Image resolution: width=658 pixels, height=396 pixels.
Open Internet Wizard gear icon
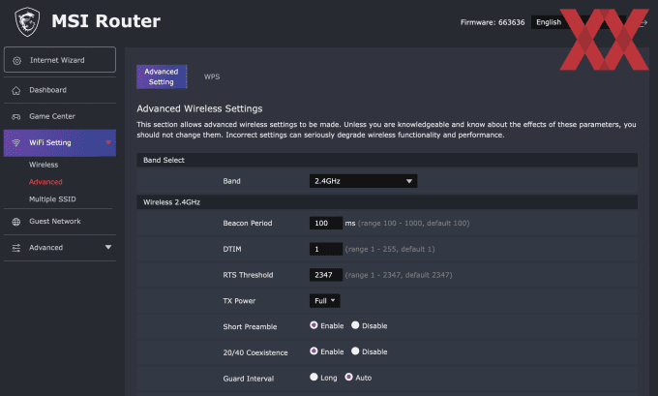[x=16, y=60]
